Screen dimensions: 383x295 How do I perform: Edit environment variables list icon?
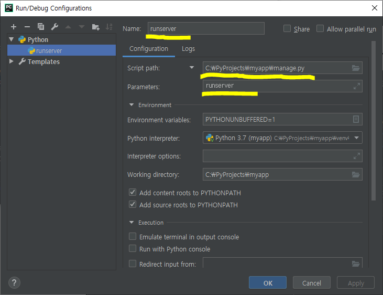pyautogui.click(x=356, y=119)
